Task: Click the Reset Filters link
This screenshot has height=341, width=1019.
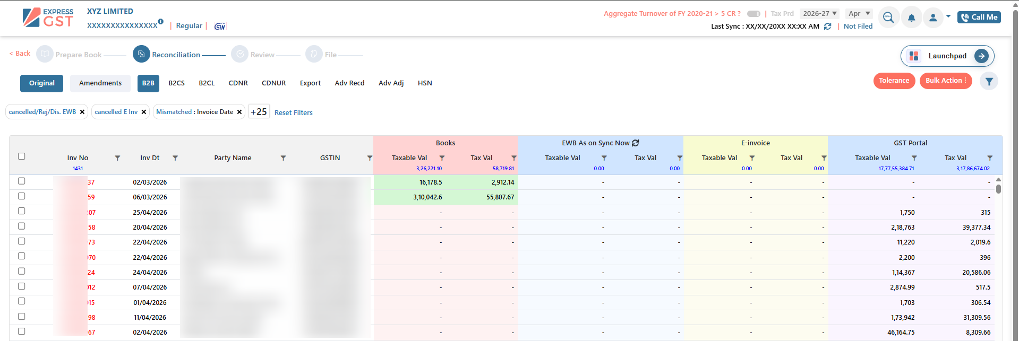Action: point(294,112)
